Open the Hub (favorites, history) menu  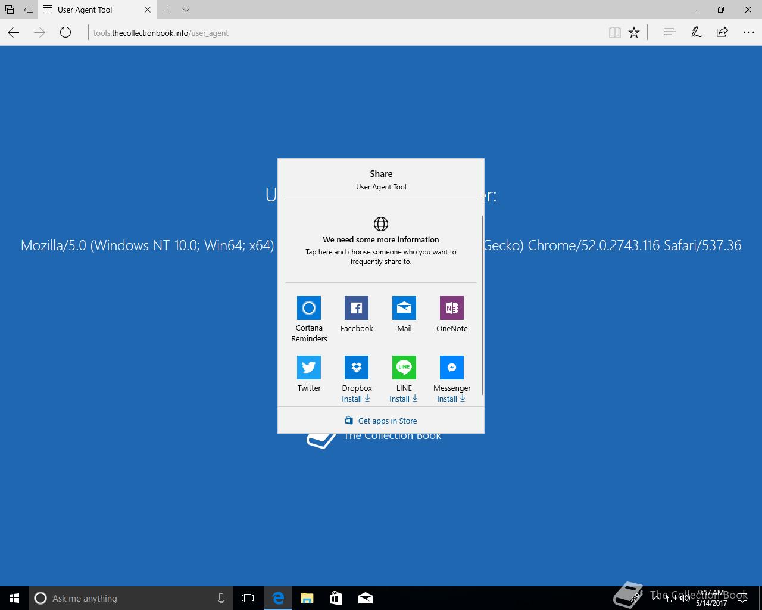click(670, 33)
